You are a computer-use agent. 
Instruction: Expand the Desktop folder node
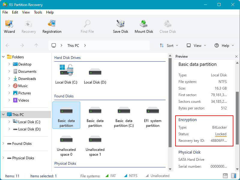9,64
